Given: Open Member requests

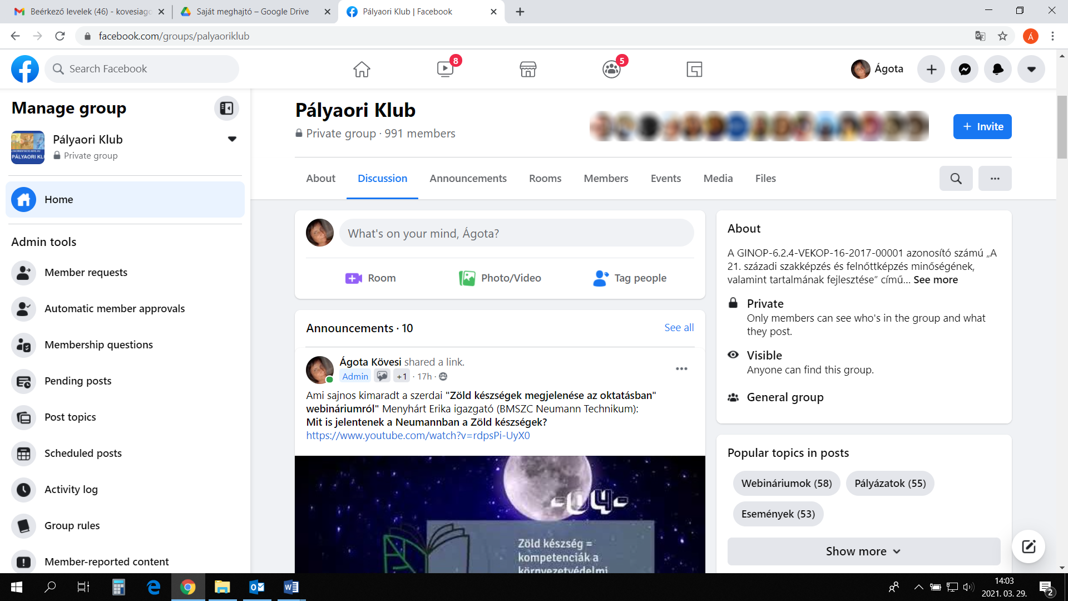Looking at the screenshot, I should [x=125, y=273].
